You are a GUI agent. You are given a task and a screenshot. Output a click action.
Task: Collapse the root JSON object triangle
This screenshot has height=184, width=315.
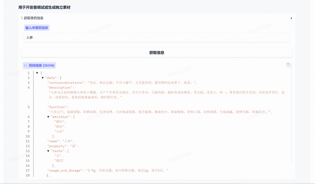click(x=37, y=73)
